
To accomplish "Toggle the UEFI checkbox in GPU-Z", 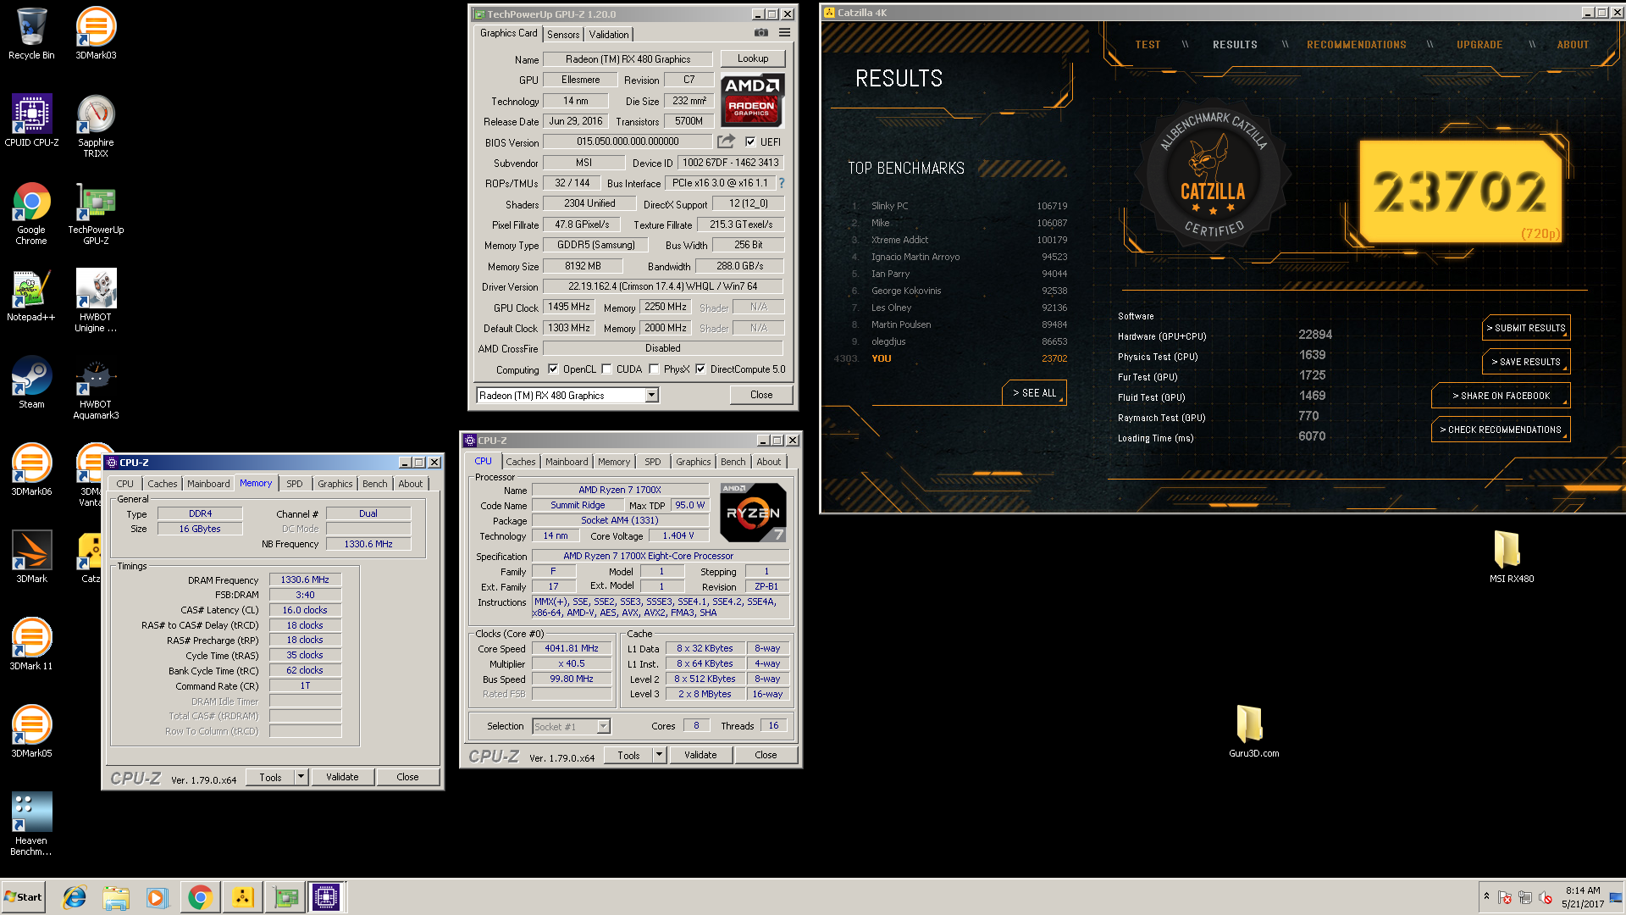I will (x=750, y=141).
